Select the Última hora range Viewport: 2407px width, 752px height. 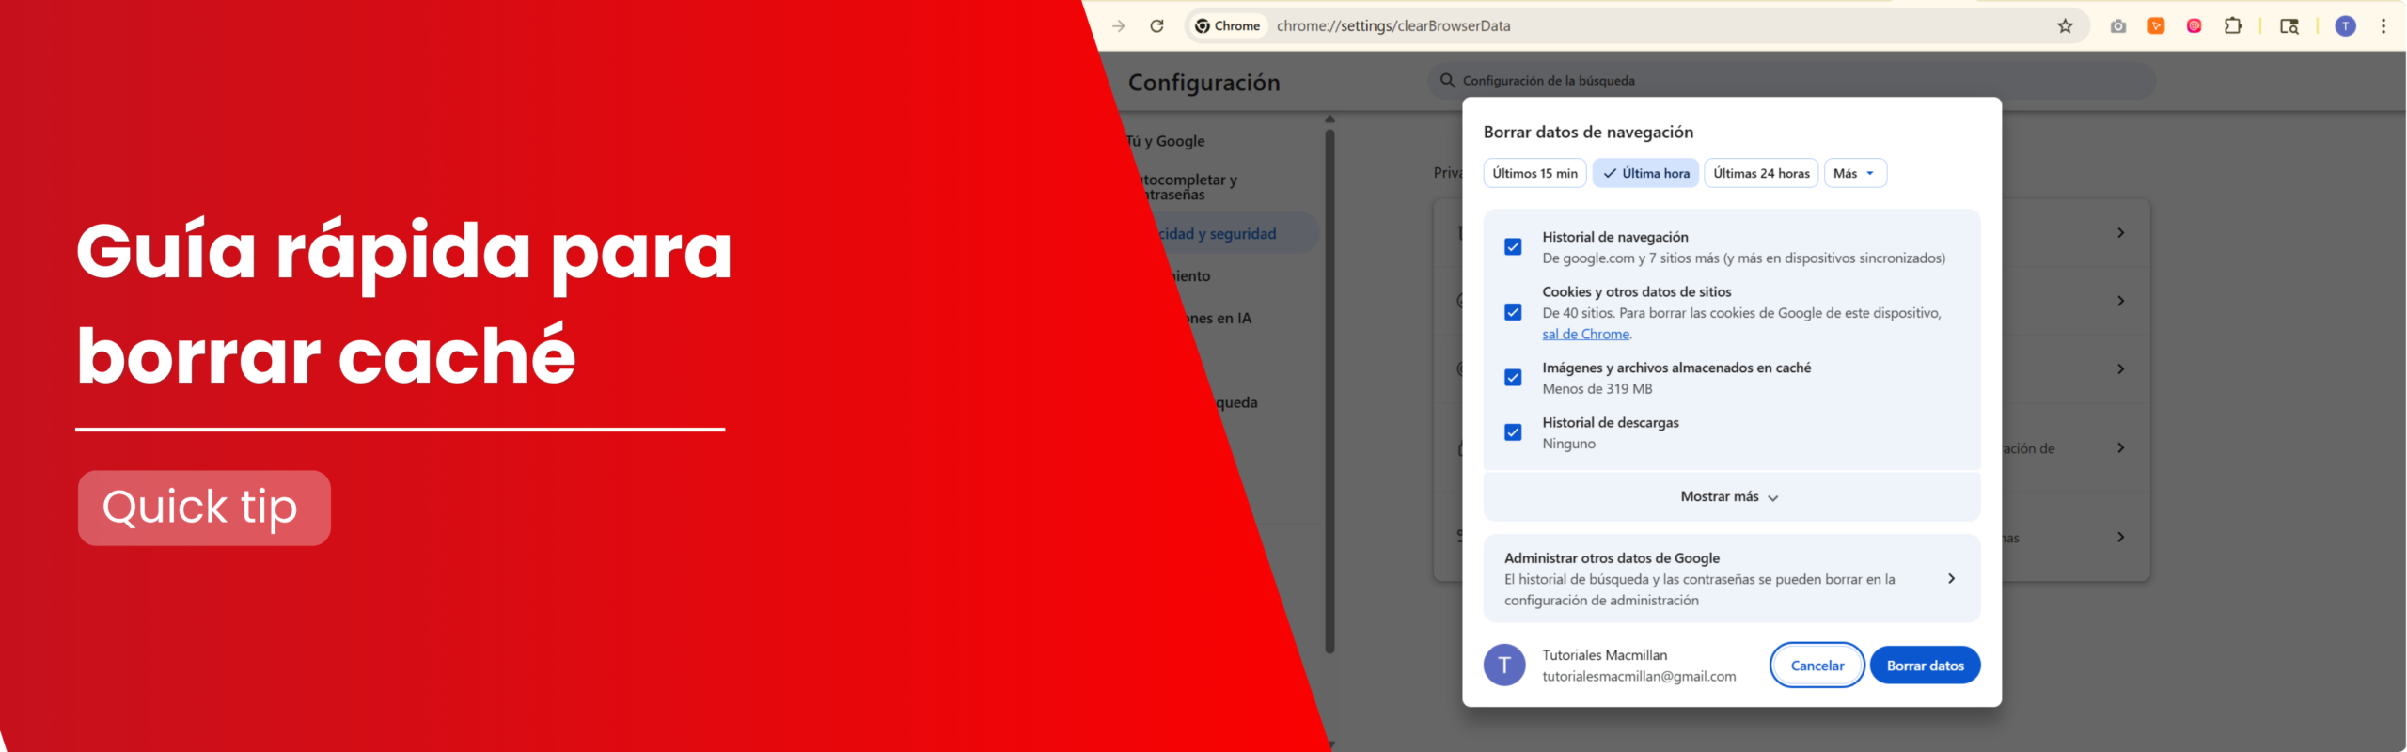[x=1645, y=173]
